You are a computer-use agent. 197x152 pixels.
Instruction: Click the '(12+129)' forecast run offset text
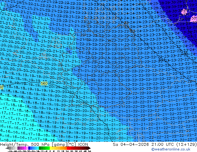(x=186, y=145)
